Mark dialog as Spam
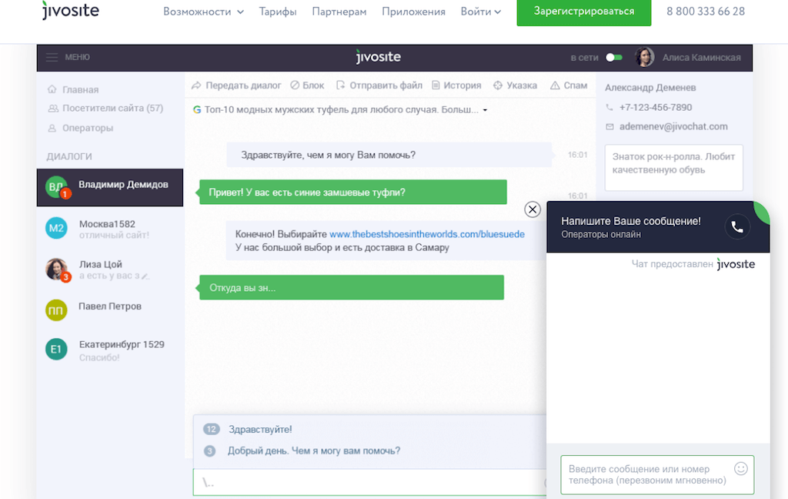 555,85
